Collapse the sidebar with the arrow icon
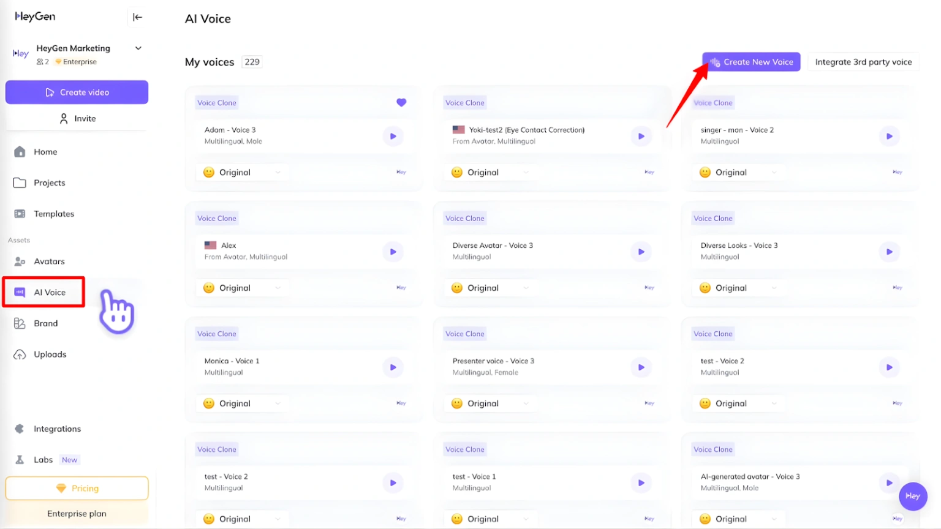The image size is (941, 529). tap(136, 17)
